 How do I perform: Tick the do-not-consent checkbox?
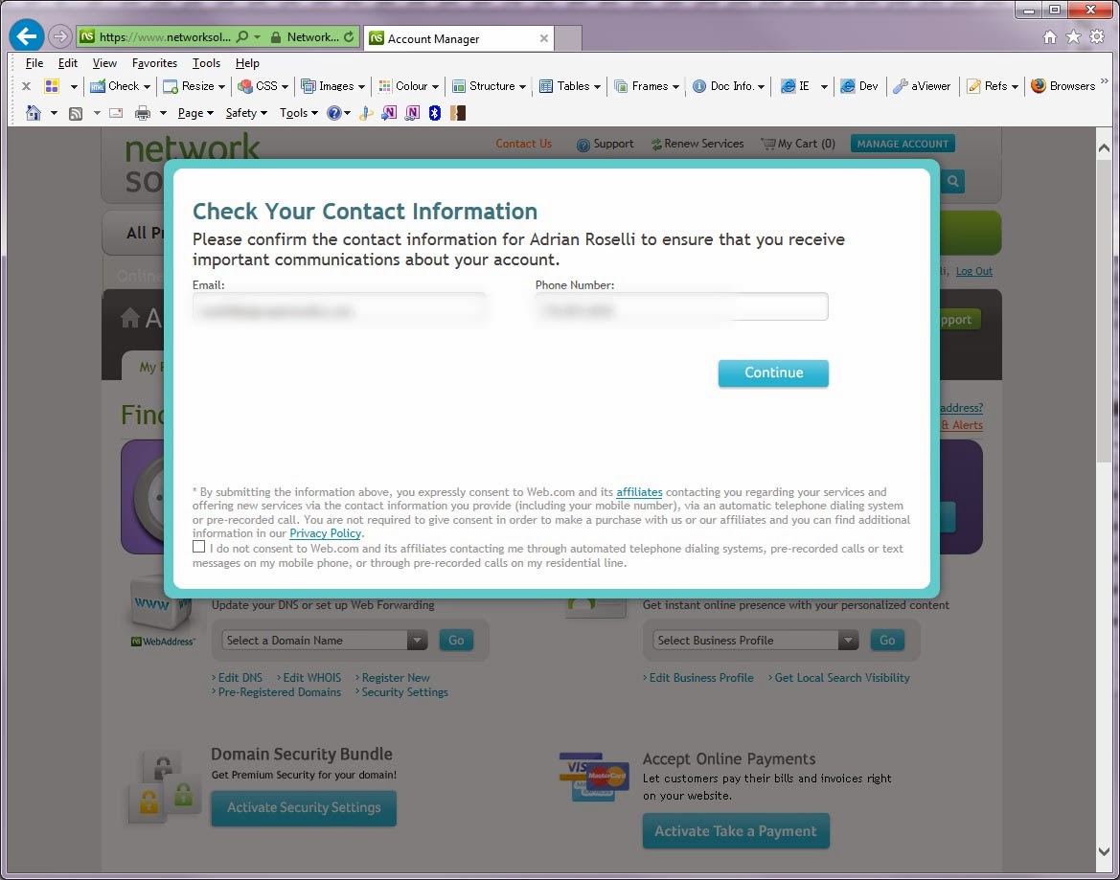coord(198,547)
